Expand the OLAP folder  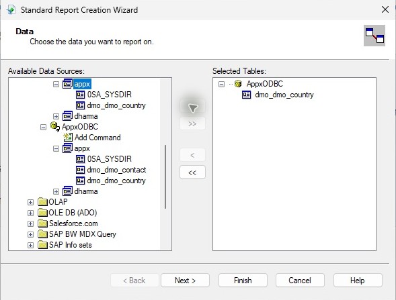click(x=30, y=202)
